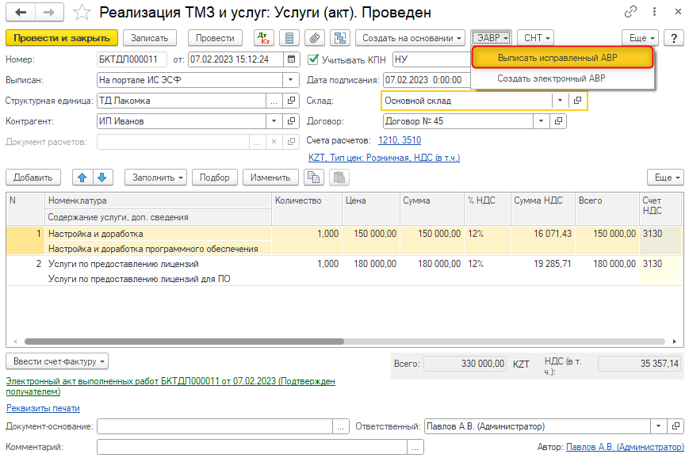Expand the Заполнить dropdown button
689x458 pixels.
pyautogui.click(x=159, y=177)
